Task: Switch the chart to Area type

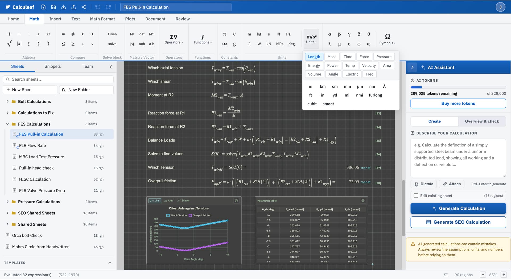Action: click(x=168, y=201)
